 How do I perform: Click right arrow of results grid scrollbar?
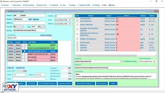[156, 56]
